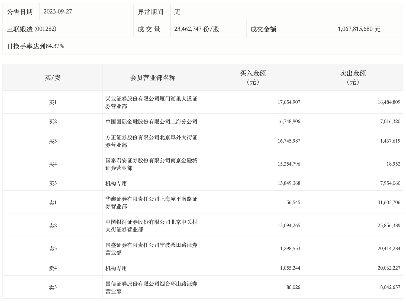Screen dimensions: 406x303
Task: Click the sell amount 31,605,706 in 卖1
Action: click(389, 202)
